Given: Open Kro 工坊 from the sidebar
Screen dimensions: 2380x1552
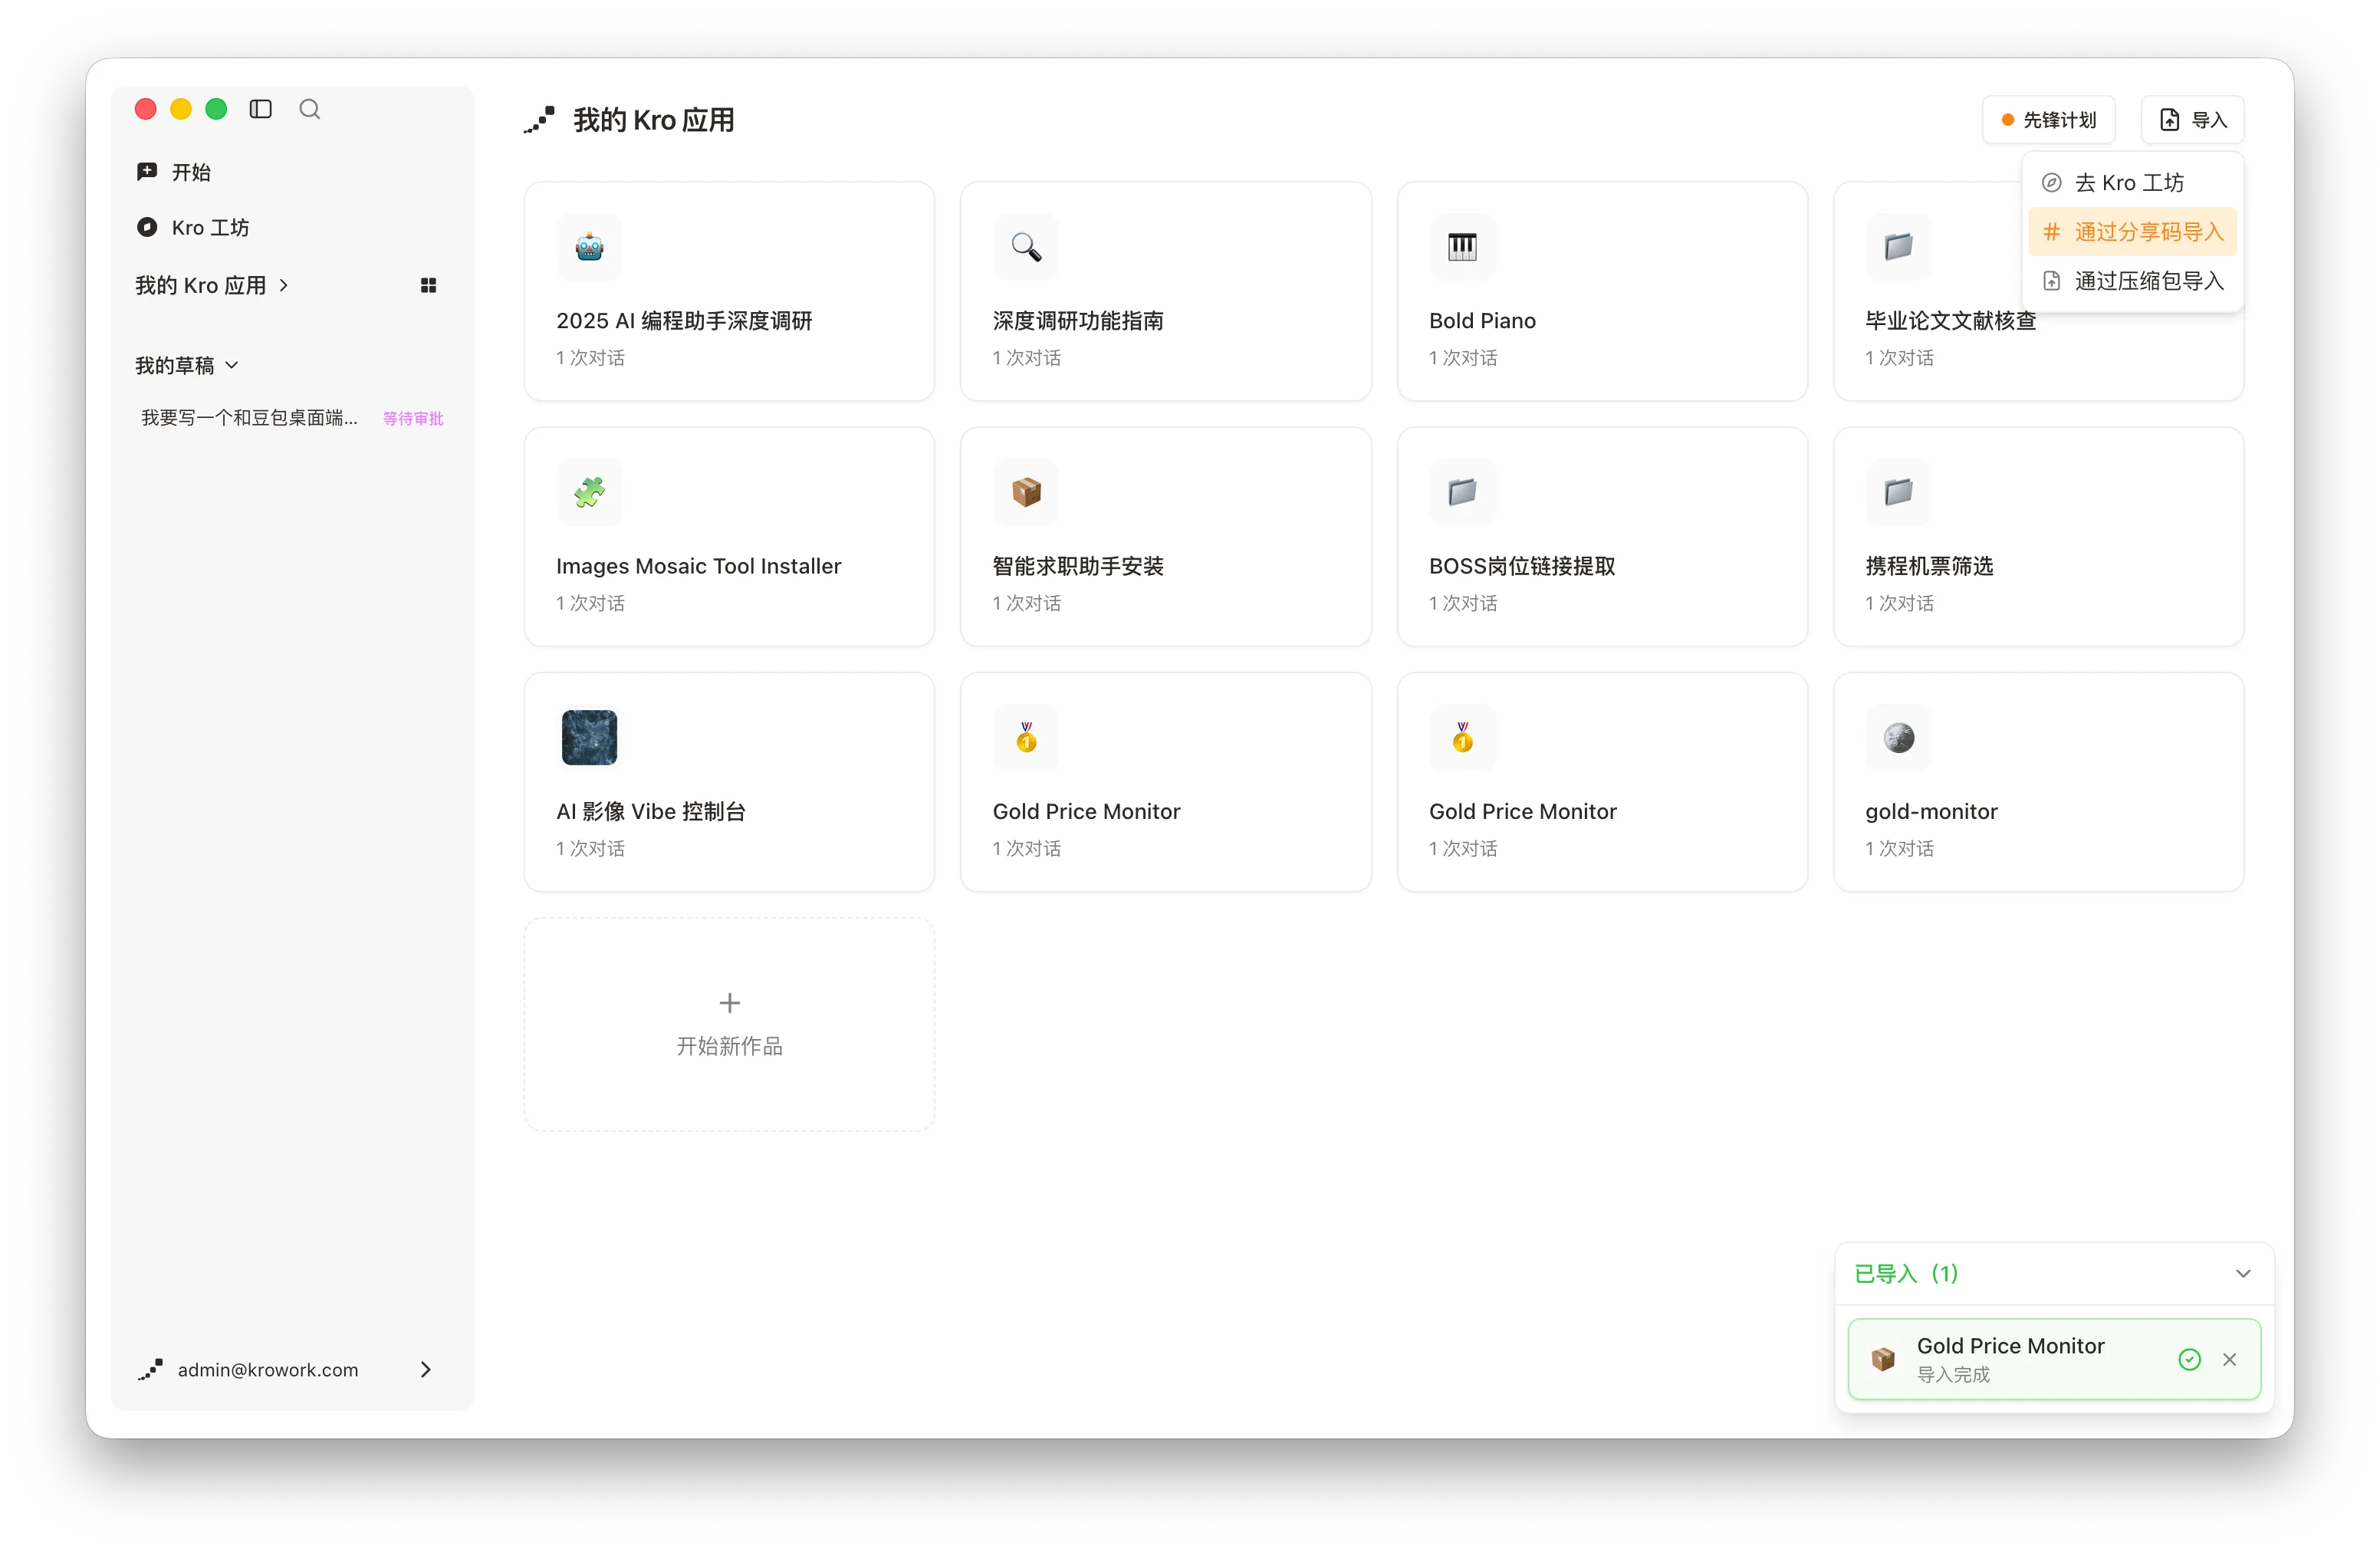Looking at the screenshot, I should pyautogui.click(x=210, y=227).
